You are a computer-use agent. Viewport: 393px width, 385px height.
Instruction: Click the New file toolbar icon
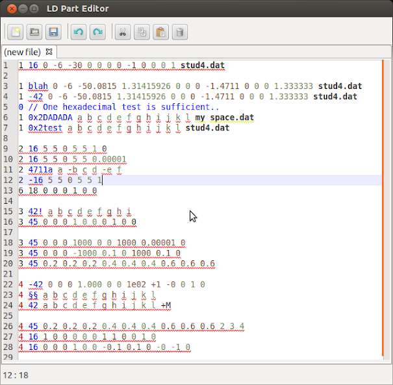pyautogui.click(x=15, y=32)
